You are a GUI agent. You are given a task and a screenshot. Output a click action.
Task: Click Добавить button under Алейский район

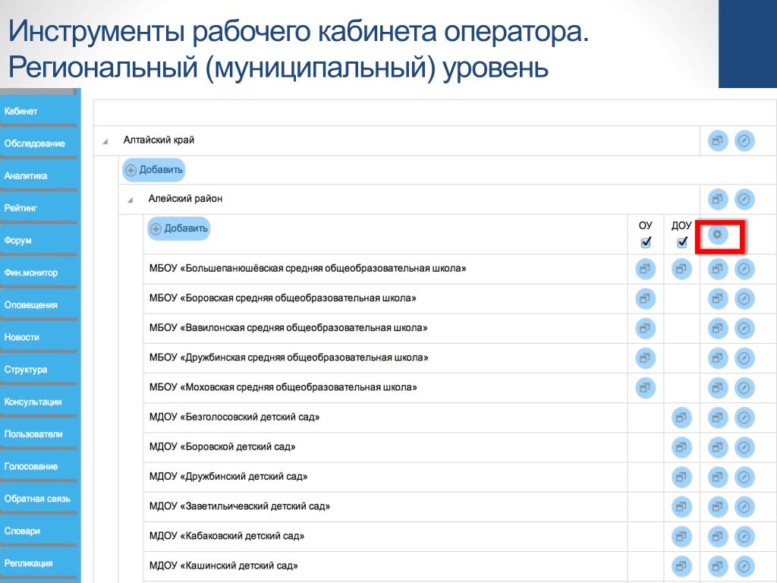click(x=179, y=228)
